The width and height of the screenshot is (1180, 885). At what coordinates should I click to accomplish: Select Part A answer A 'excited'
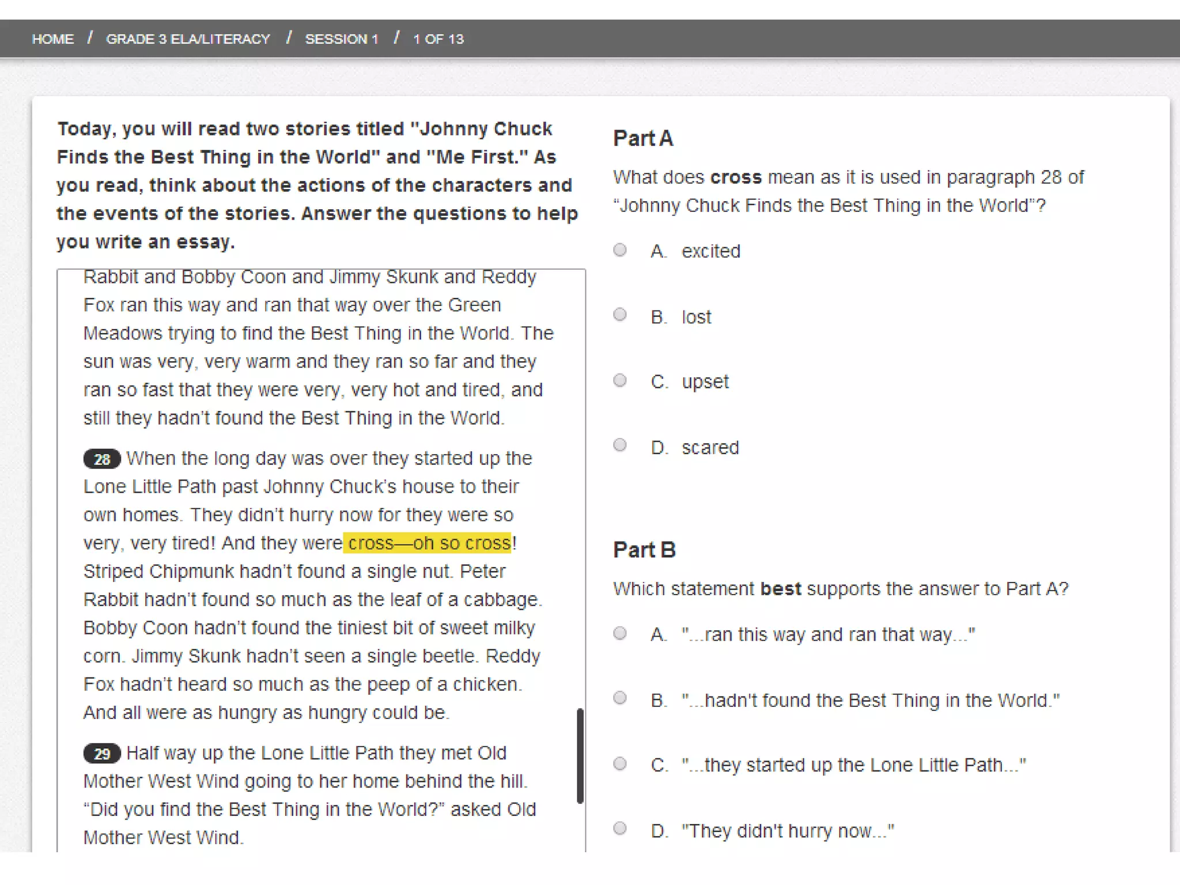(x=620, y=250)
